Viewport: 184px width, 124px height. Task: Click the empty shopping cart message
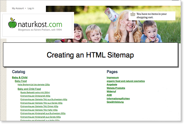(152, 16)
